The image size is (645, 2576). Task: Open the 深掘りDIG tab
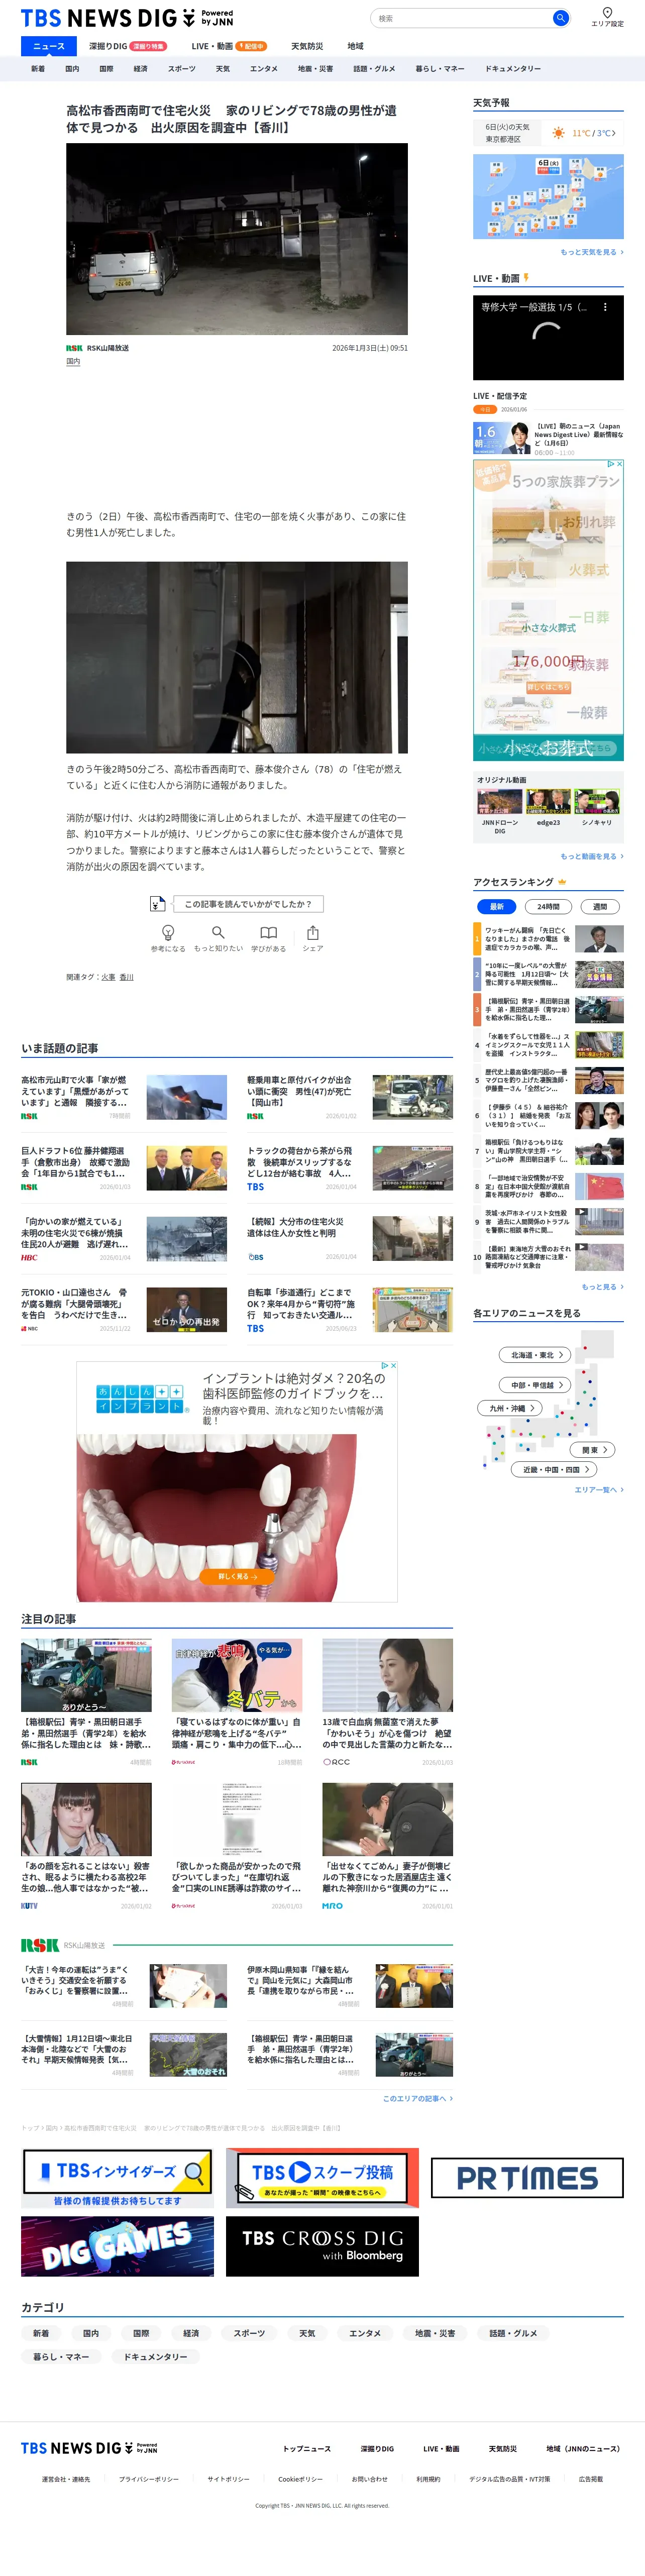pyautogui.click(x=127, y=46)
